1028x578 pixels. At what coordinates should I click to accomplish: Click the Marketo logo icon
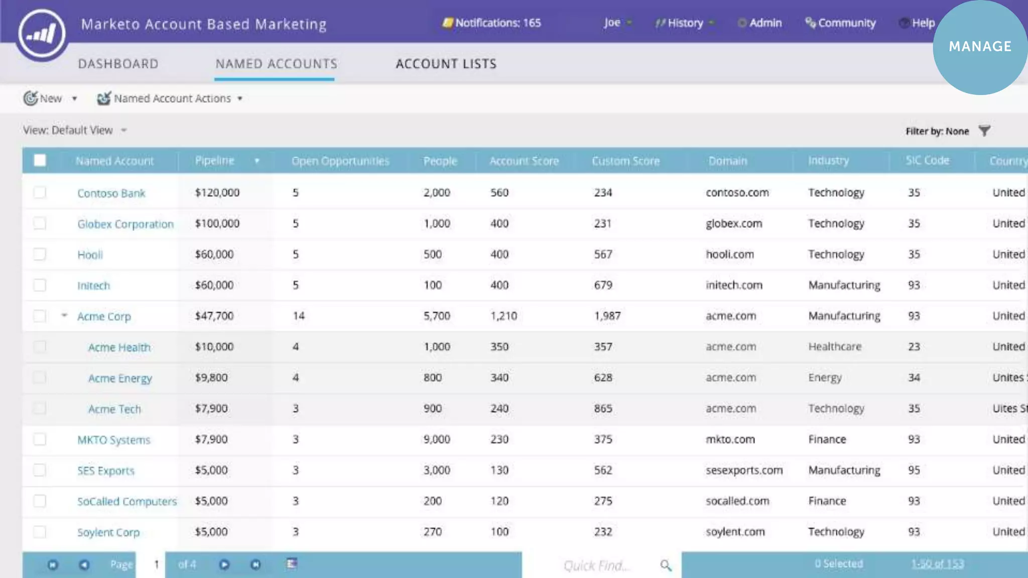[x=42, y=34]
